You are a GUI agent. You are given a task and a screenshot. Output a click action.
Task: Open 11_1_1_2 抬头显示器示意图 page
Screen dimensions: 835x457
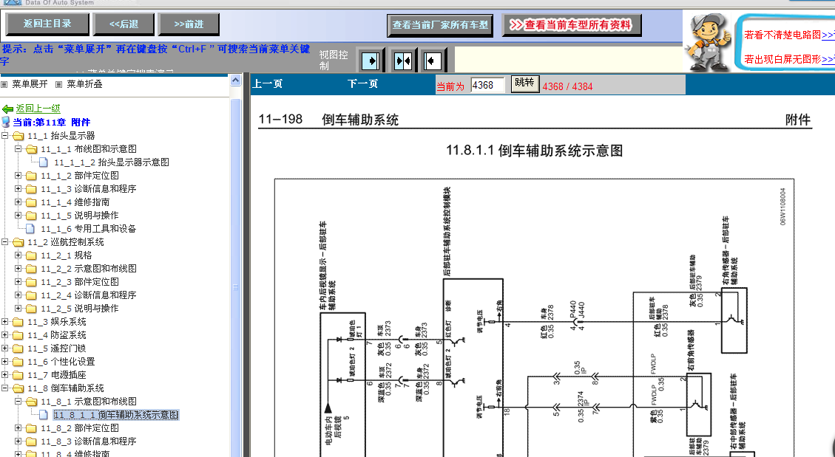(x=112, y=162)
